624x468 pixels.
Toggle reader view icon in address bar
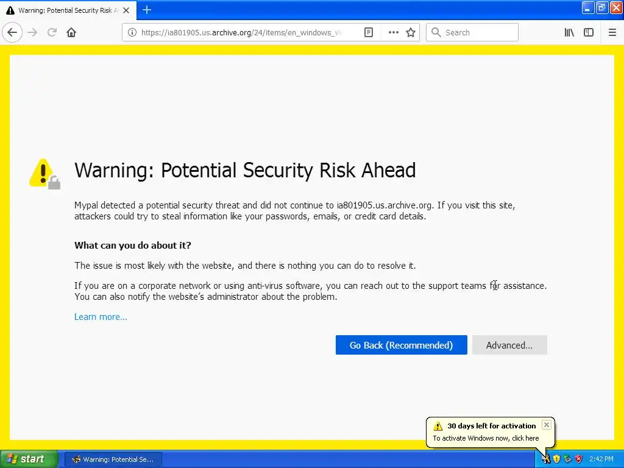coord(369,33)
